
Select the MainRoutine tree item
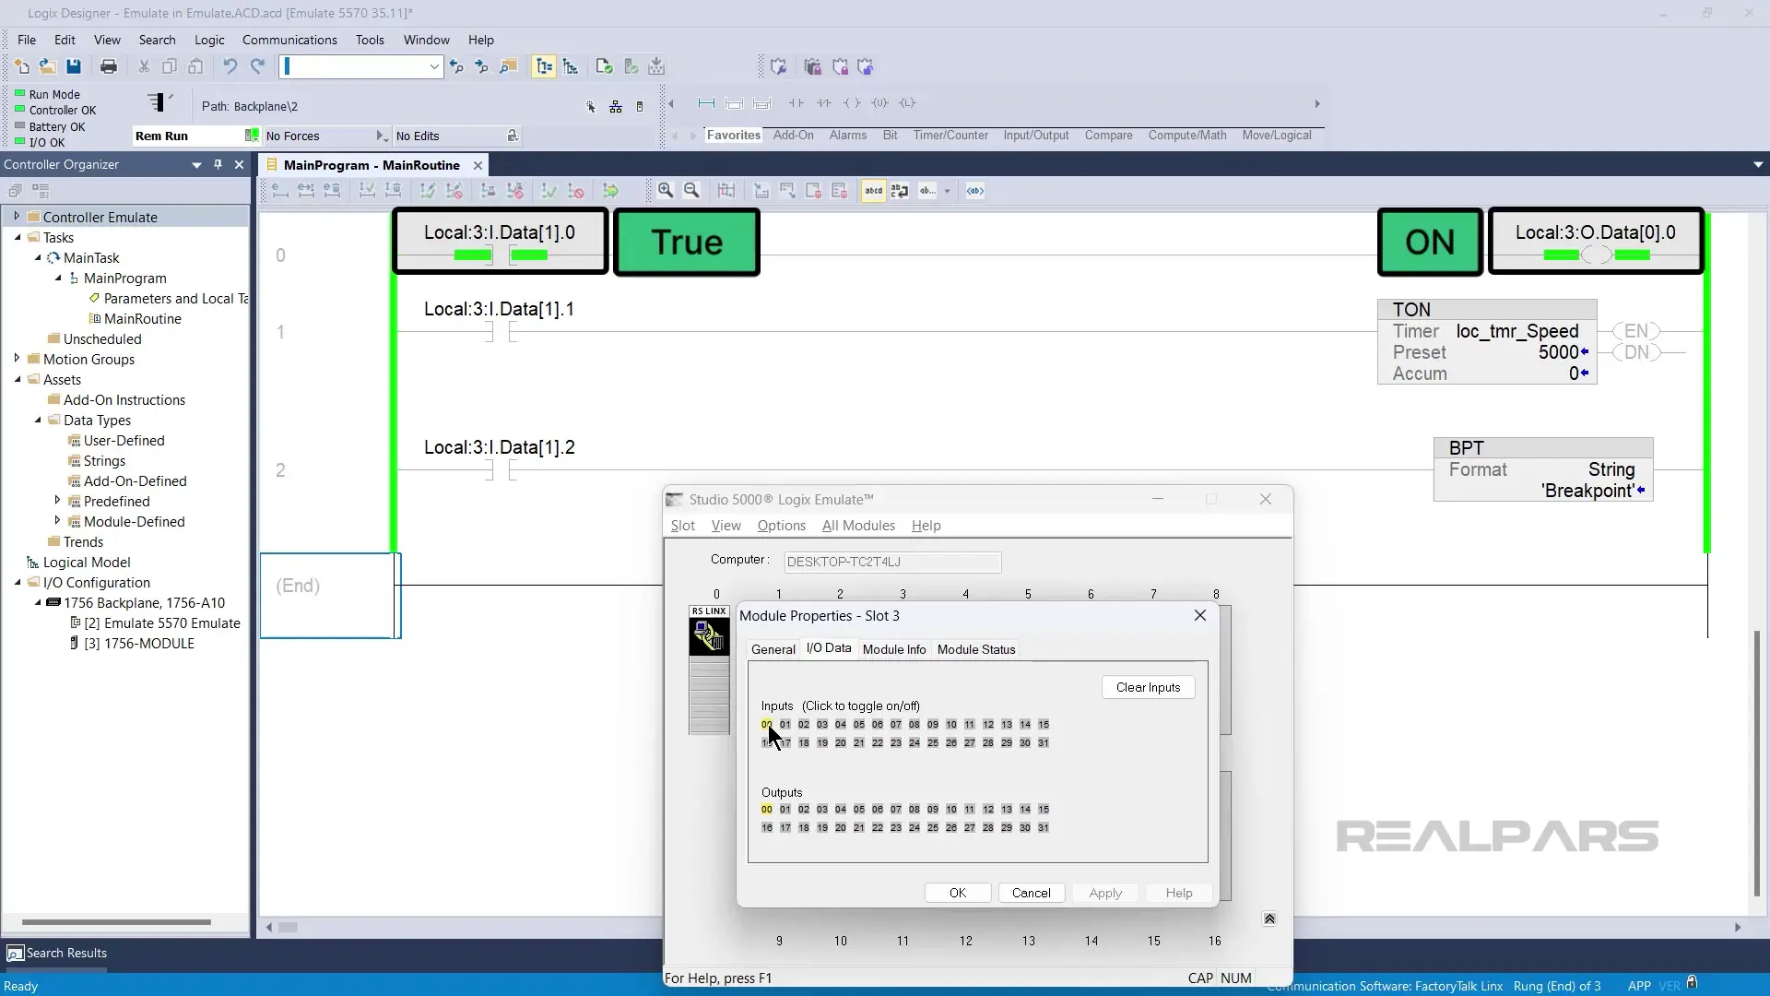point(142,318)
